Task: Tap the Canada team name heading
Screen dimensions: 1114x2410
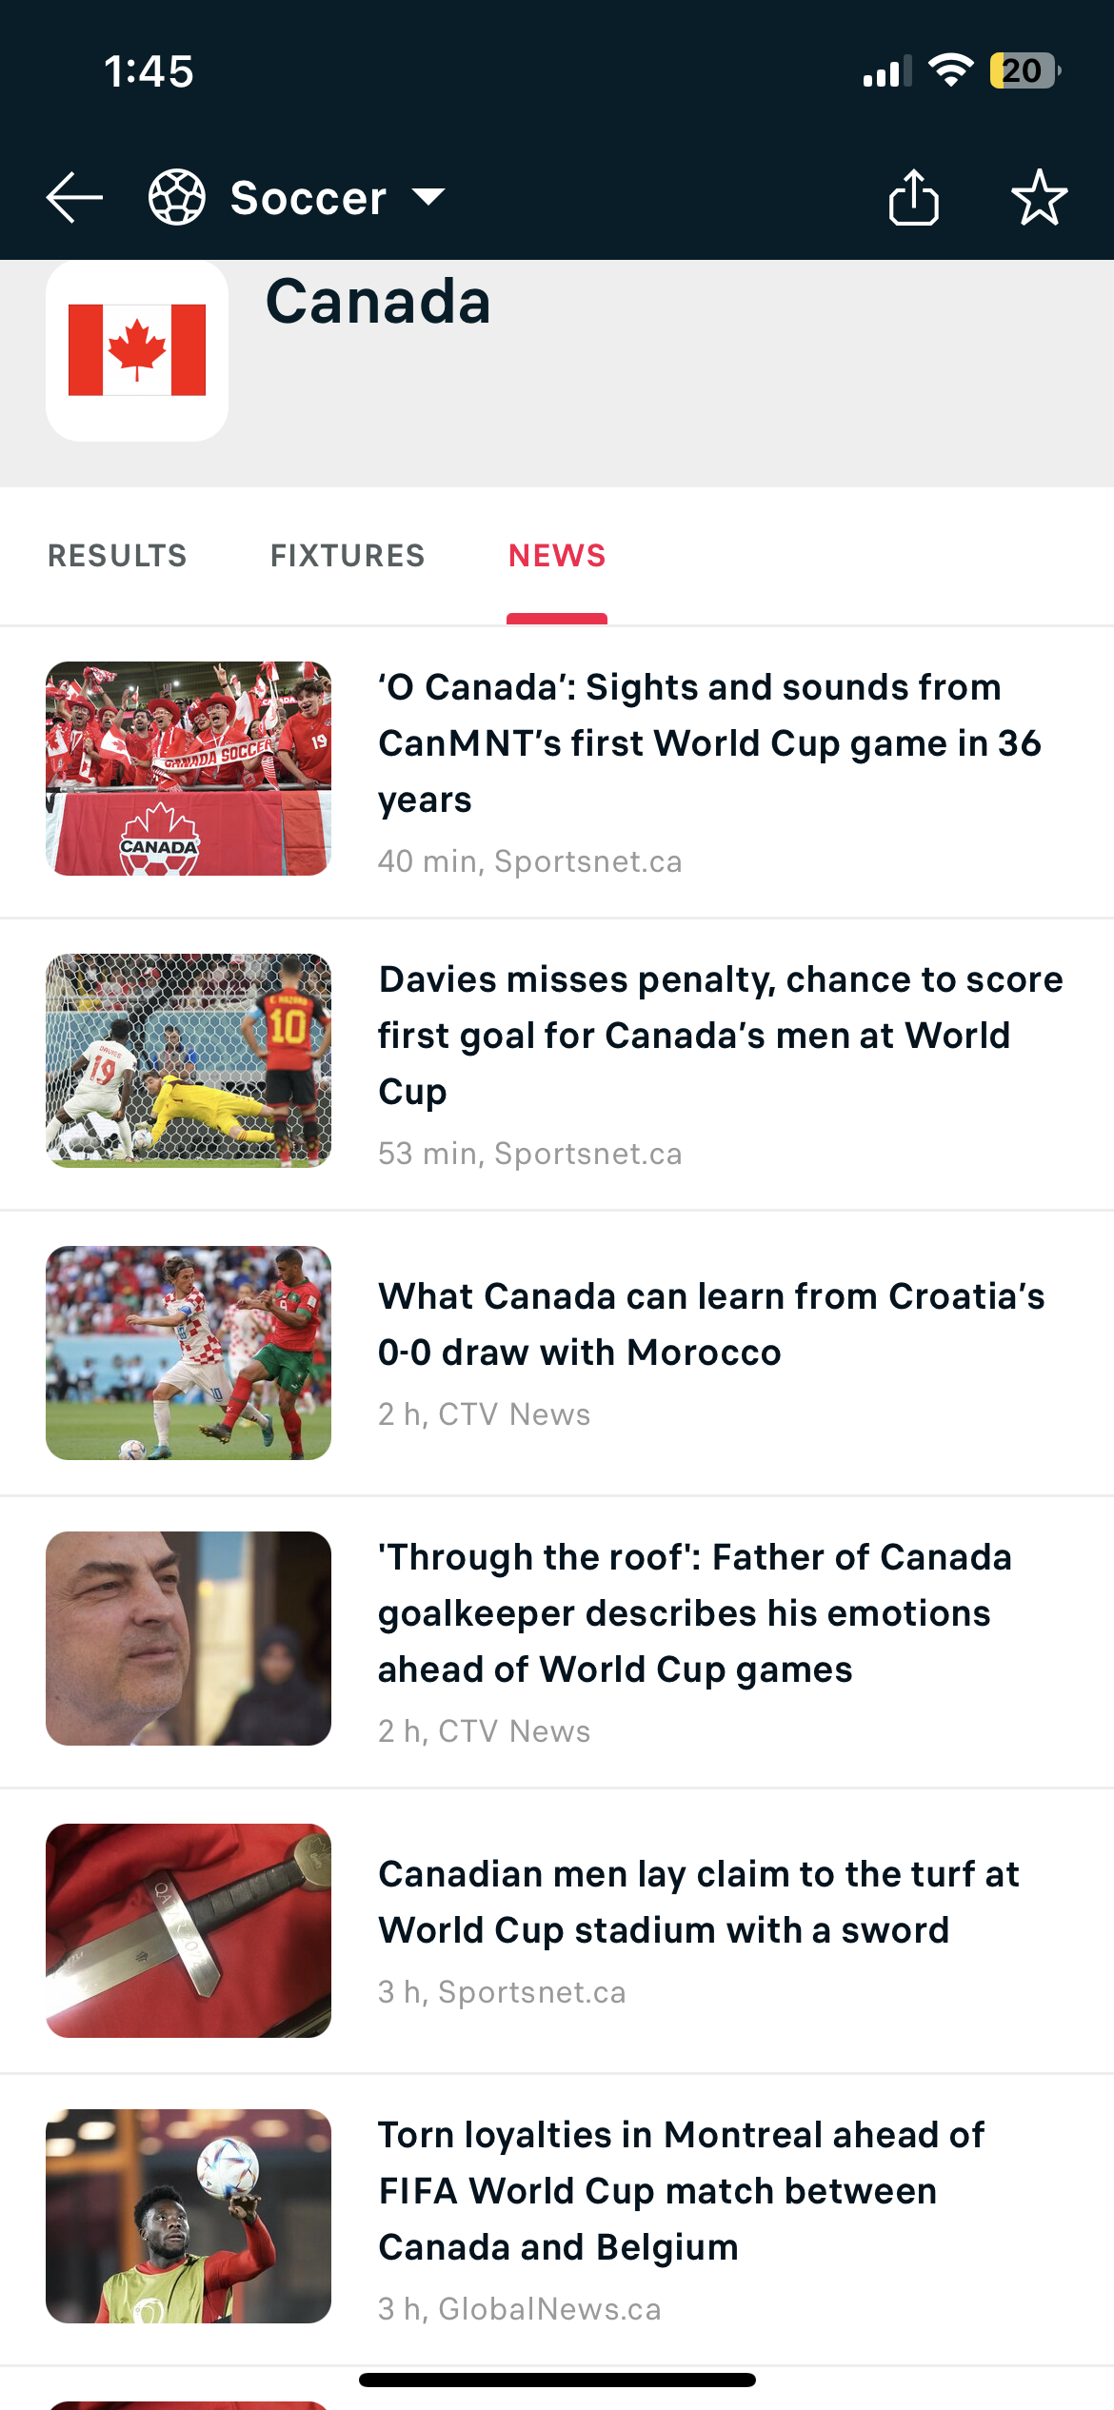Action: click(x=378, y=302)
